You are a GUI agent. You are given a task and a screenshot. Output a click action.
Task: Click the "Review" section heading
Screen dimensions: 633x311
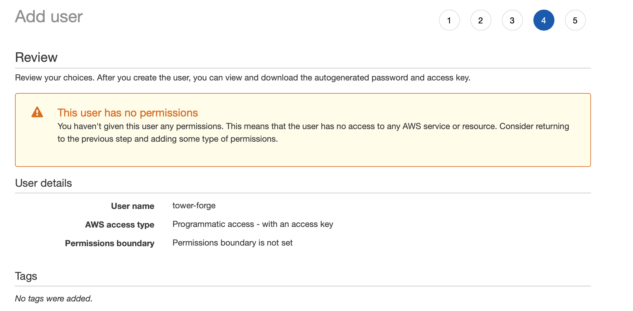(36, 57)
